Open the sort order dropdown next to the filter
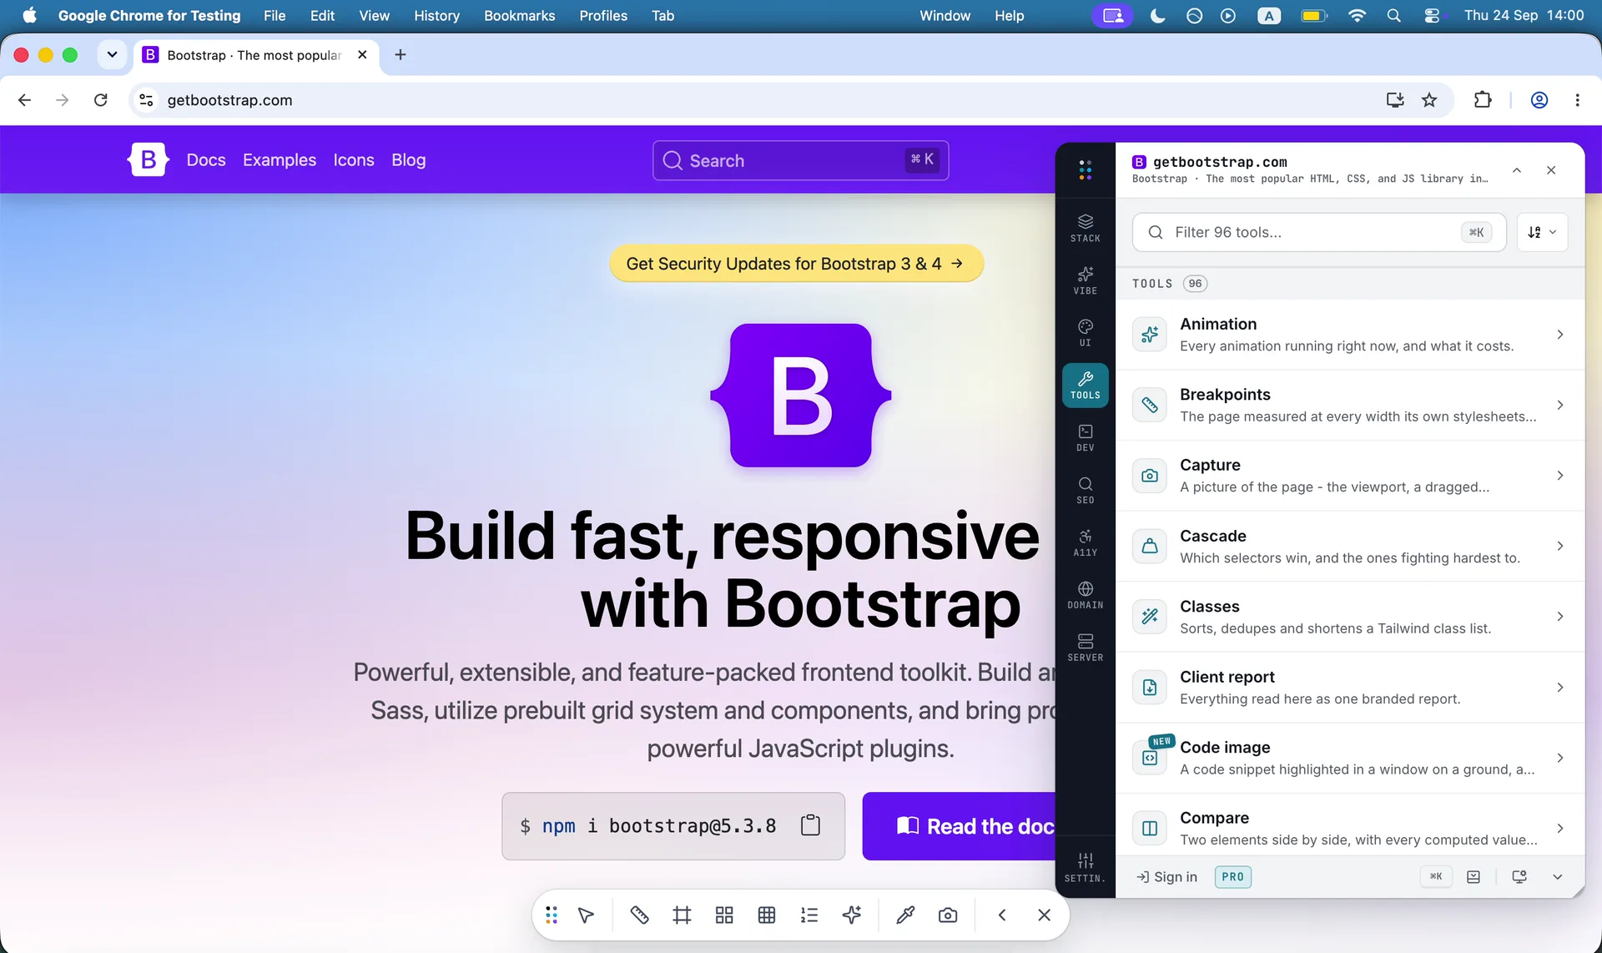Screen dimensions: 1602x953 (1542, 232)
